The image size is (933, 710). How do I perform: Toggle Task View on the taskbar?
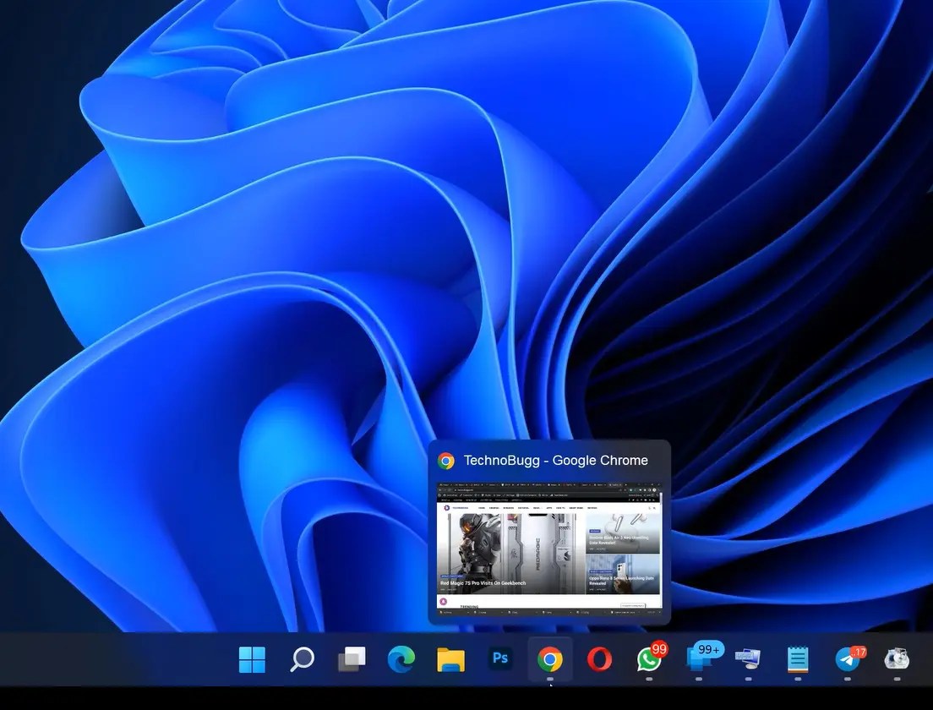(352, 658)
